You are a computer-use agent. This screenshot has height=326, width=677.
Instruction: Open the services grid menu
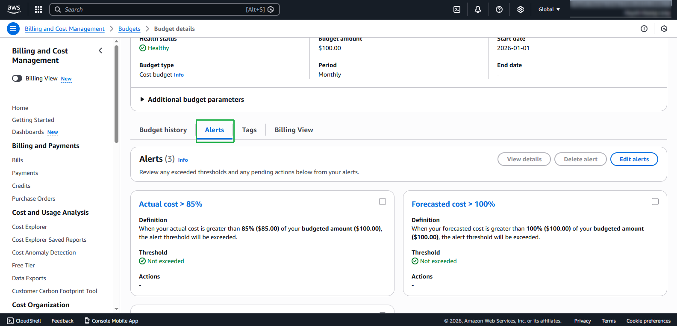pyautogui.click(x=38, y=9)
